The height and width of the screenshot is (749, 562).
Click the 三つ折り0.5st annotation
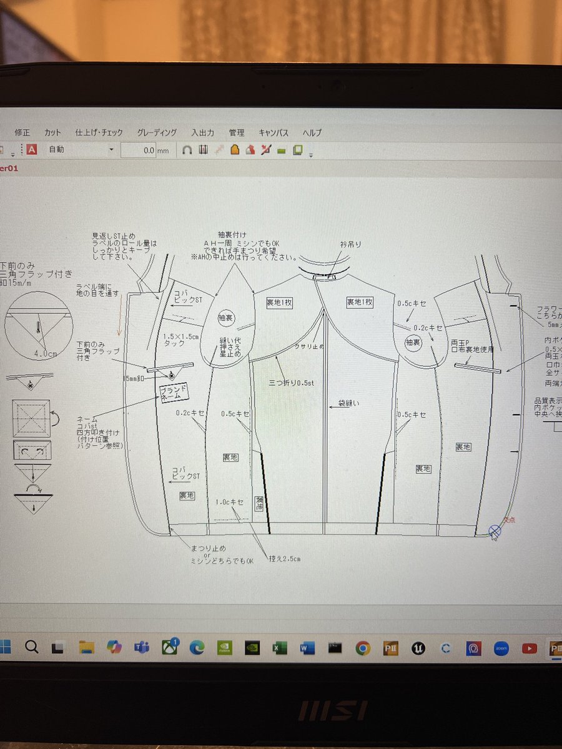293,382
